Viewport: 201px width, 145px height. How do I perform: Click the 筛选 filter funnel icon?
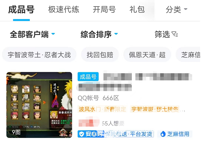coord(175,34)
